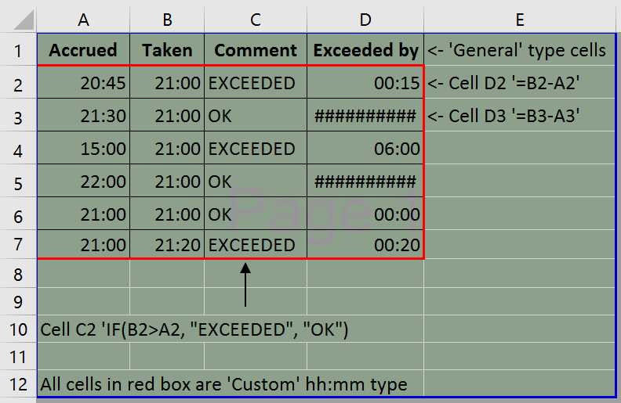This screenshot has height=403, width=621.
Task: Click the Select All corner triangle
Action: [23, 20]
